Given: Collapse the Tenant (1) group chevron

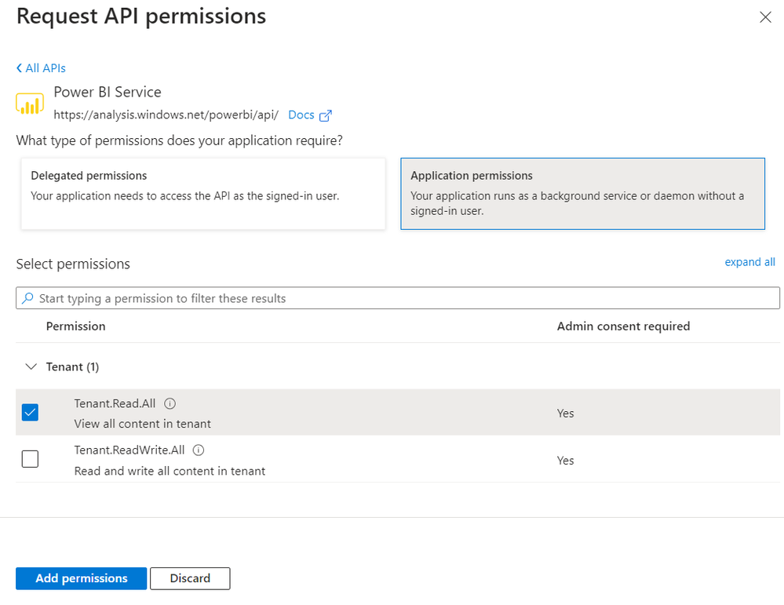Looking at the screenshot, I should click(31, 366).
